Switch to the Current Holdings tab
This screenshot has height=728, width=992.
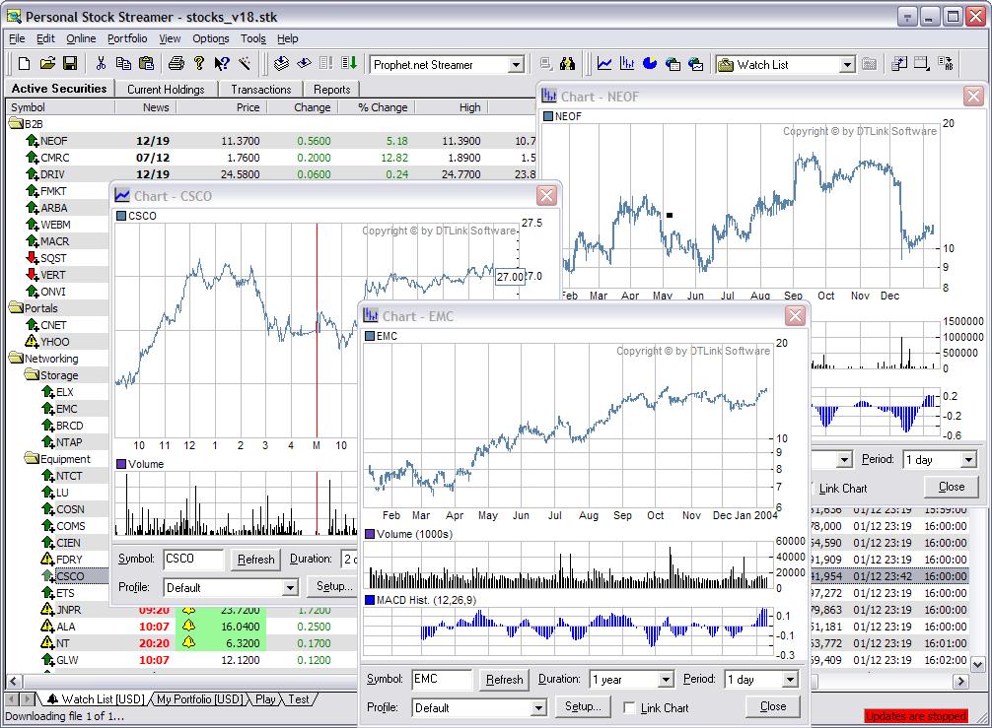(x=166, y=89)
